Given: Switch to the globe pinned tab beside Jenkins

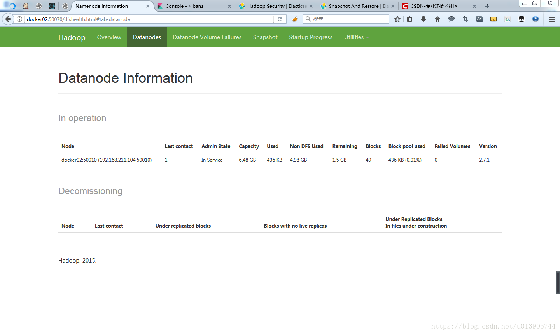Looking at the screenshot, I should click(39, 6).
